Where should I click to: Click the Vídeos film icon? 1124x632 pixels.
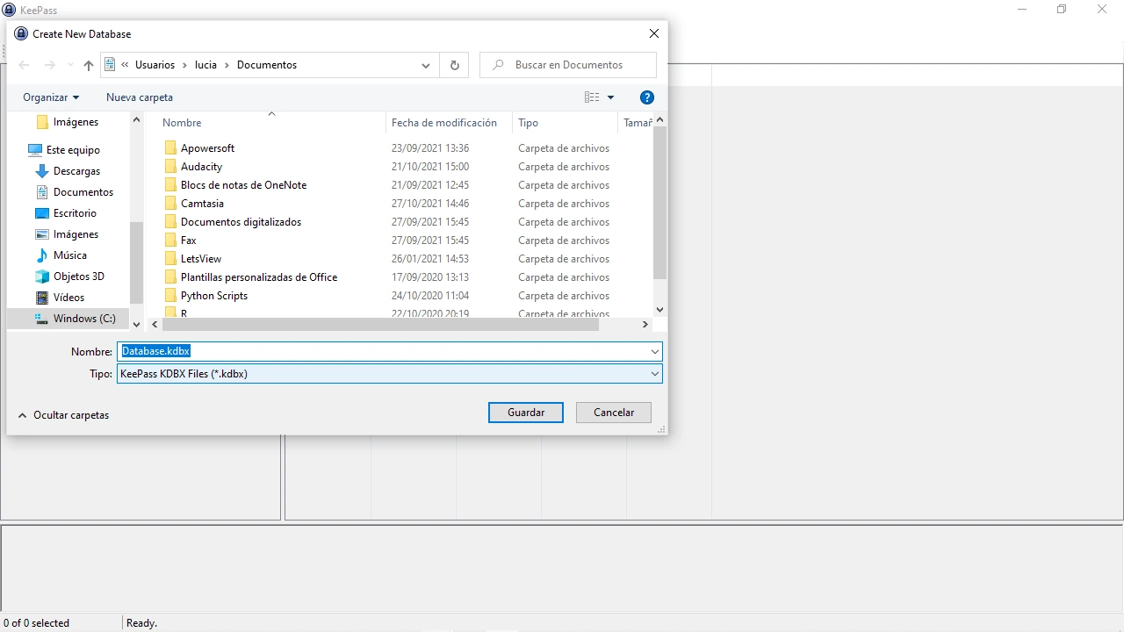coord(42,298)
